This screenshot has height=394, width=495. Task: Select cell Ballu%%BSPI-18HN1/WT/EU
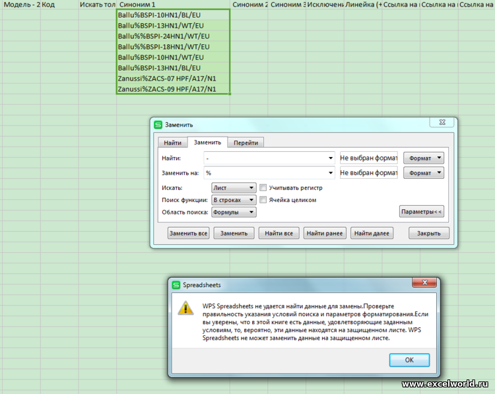[x=173, y=47]
